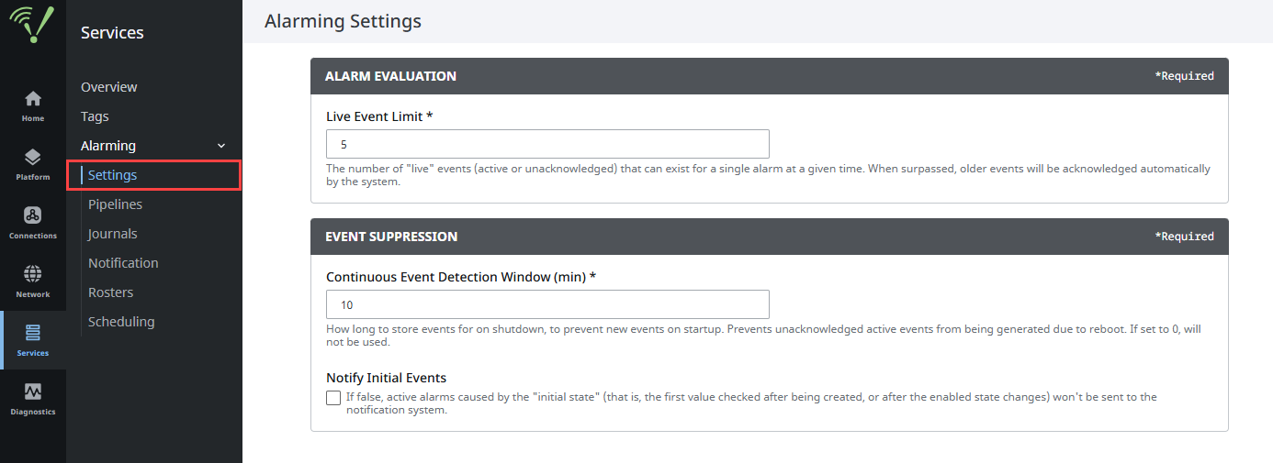Open the Overview menu item
The width and height of the screenshot is (1273, 463).
click(x=109, y=87)
